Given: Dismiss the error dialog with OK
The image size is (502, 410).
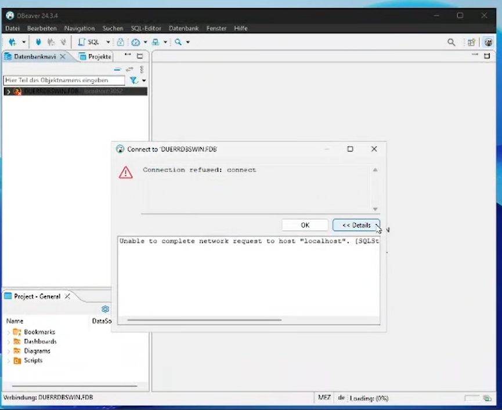Looking at the screenshot, I should [x=305, y=225].
